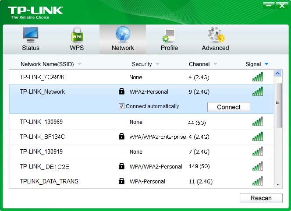Sort by Signal column blue arrow
This screenshot has width=291, height=211.
[x=266, y=64]
